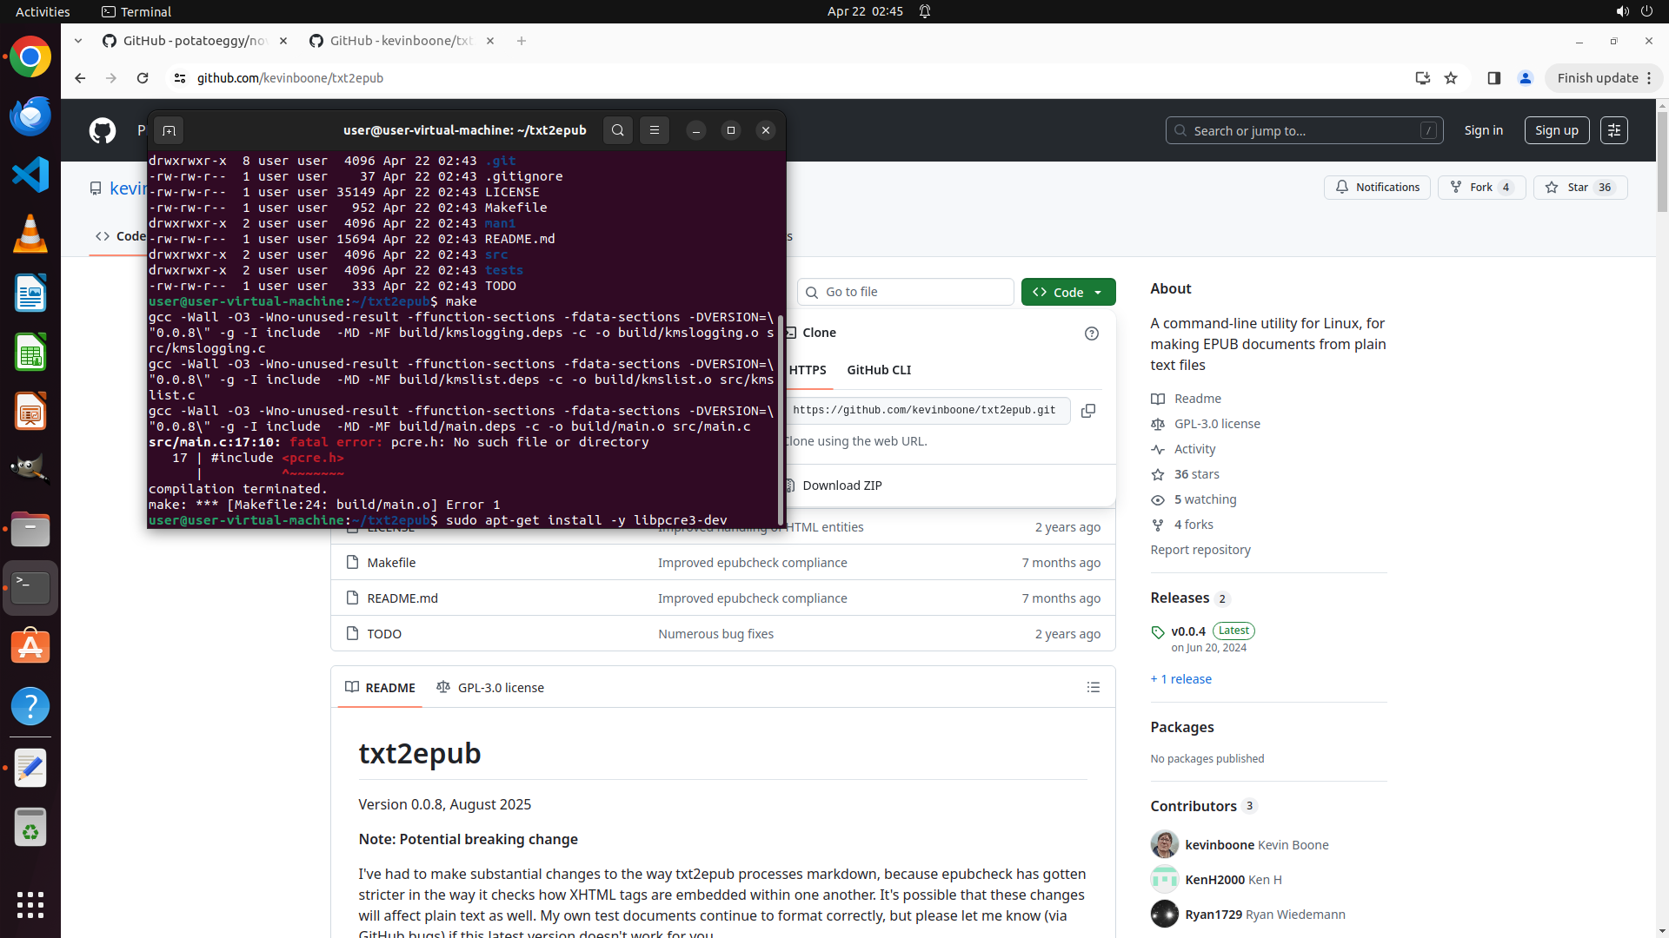Click the terminal search magnifier icon

coord(617,130)
